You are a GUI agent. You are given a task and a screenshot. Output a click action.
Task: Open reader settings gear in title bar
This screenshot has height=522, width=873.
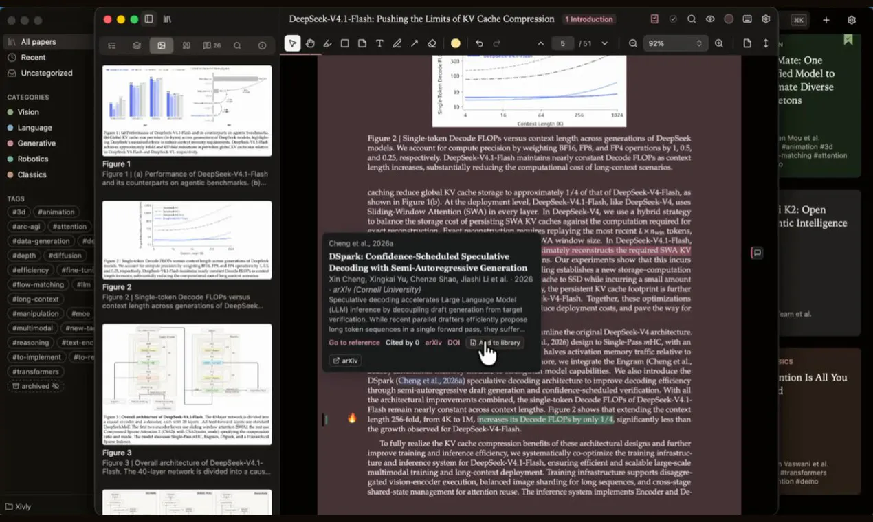(x=766, y=19)
